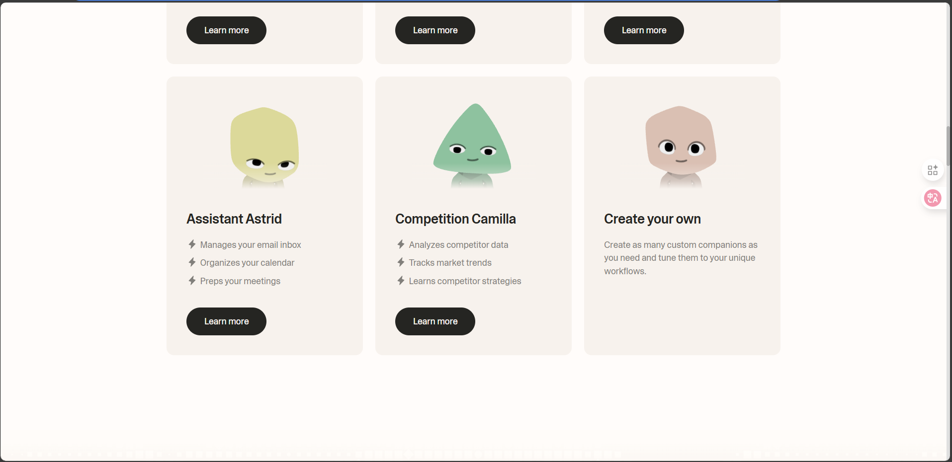952x462 pixels.
Task: Click lightning icon beside Manages your email inbox
Action: click(192, 244)
